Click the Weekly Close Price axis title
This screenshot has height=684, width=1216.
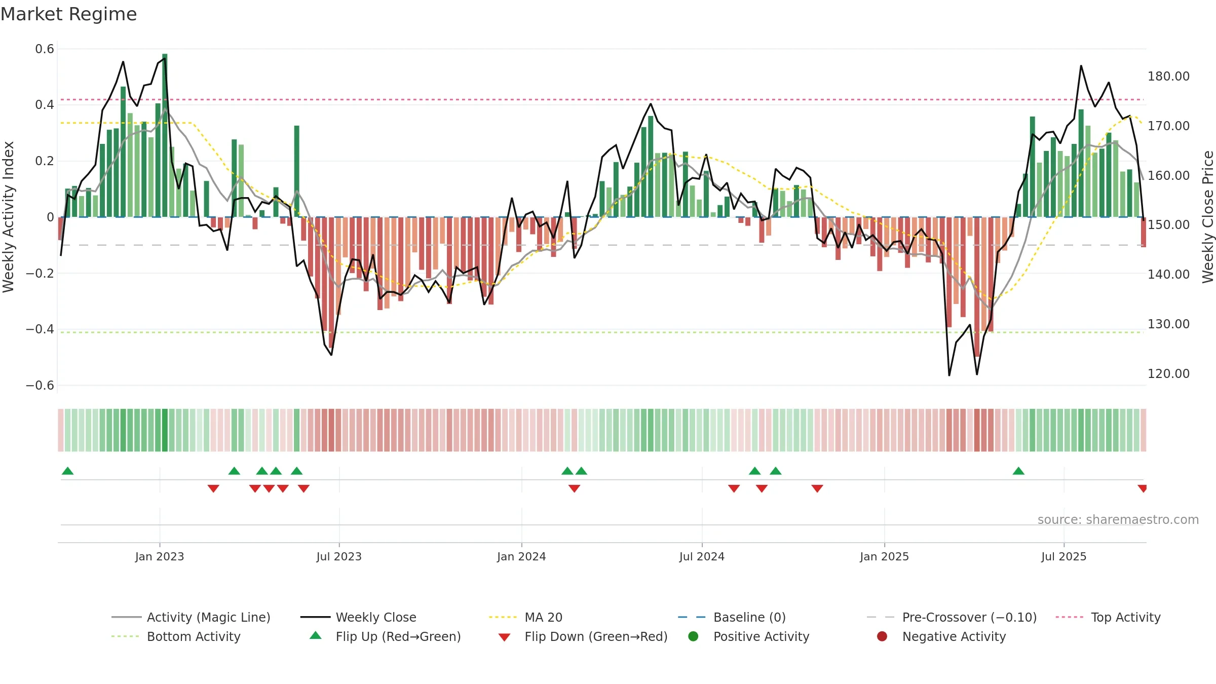pyautogui.click(x=1208, y=217)
